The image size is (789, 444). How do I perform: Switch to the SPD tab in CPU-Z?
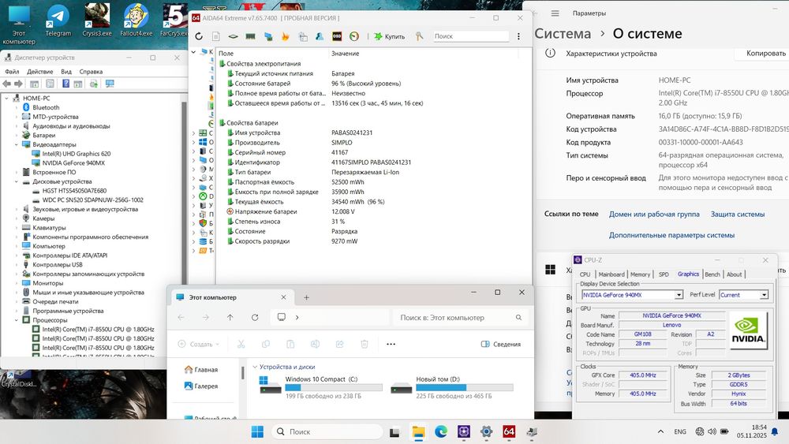(x=664, y=274)
